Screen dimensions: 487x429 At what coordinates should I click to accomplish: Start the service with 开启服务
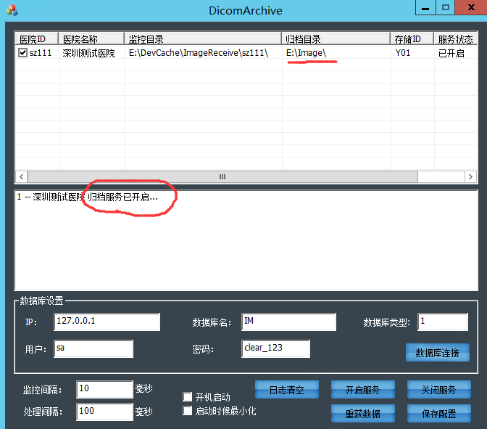362,390
